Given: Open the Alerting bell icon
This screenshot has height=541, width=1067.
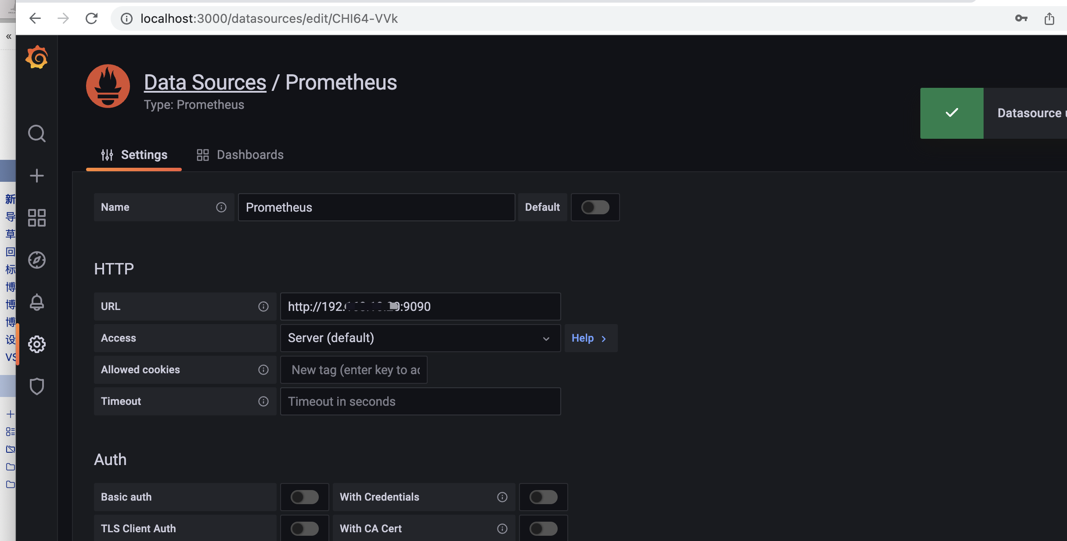Looking at the screenshot, I should click(36, 302).
